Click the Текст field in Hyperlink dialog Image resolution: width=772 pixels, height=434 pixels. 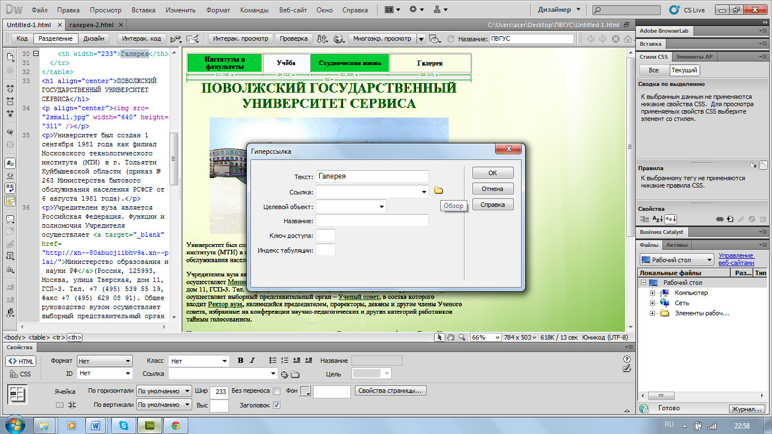coord(372,176)
